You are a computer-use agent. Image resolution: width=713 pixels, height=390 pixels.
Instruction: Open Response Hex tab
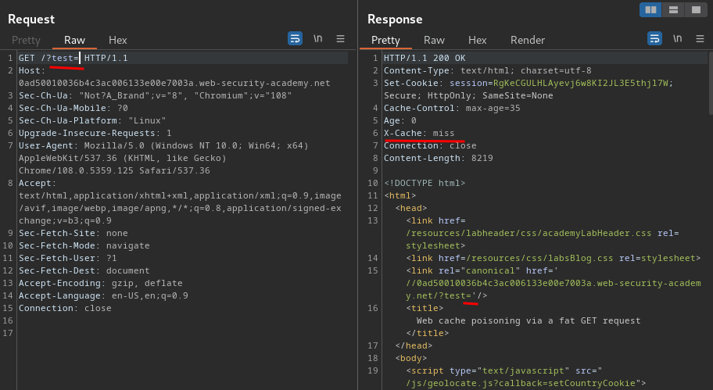[x=478, y=40]
